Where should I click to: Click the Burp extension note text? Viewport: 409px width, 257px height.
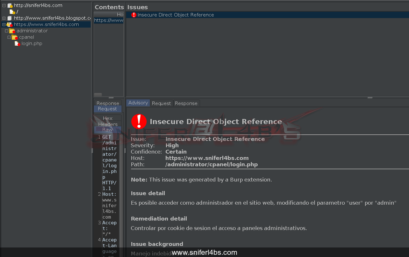tap(201, 180)
